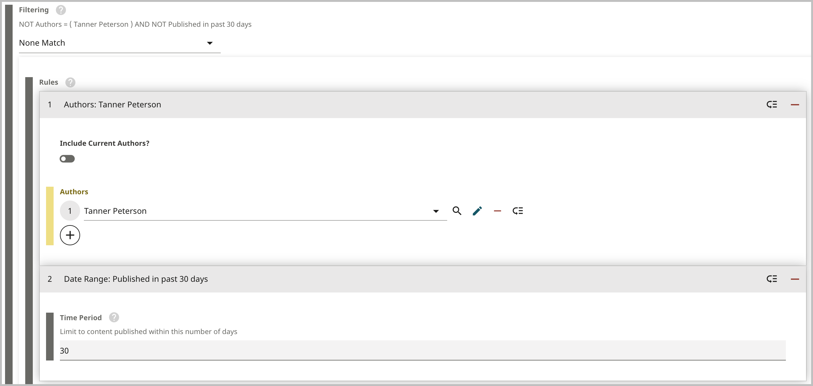Toggle Include Current Authors switch
Viewport: 813px width, 386px height.
coord(67,159)
